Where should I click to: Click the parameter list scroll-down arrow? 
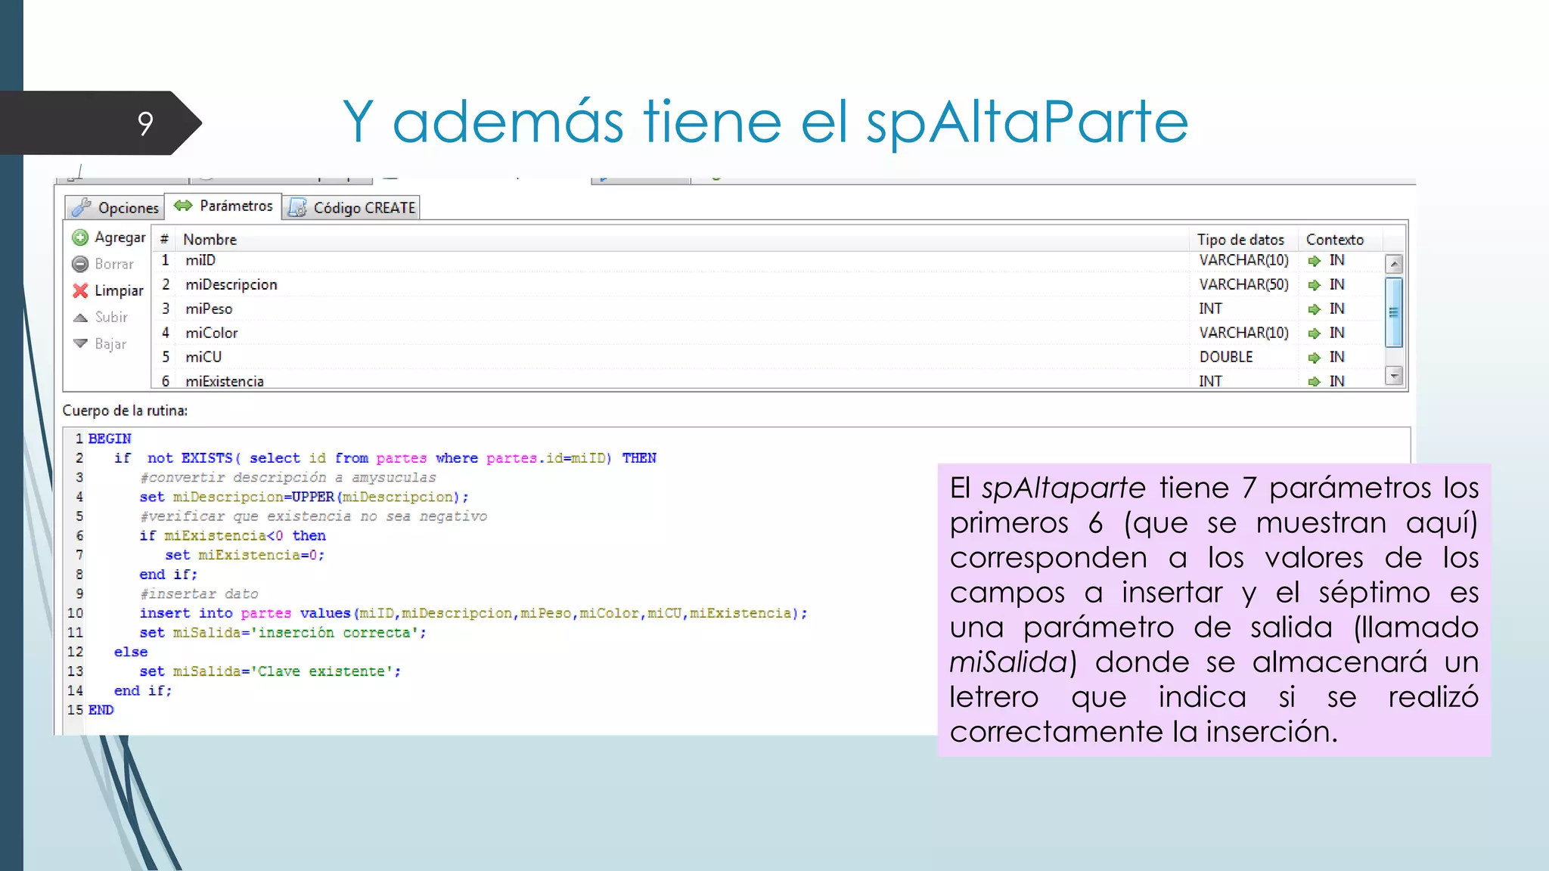point(1394,375)
